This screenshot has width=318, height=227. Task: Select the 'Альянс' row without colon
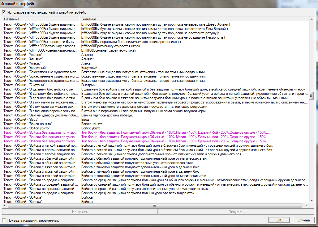click(x=156, y=55)
